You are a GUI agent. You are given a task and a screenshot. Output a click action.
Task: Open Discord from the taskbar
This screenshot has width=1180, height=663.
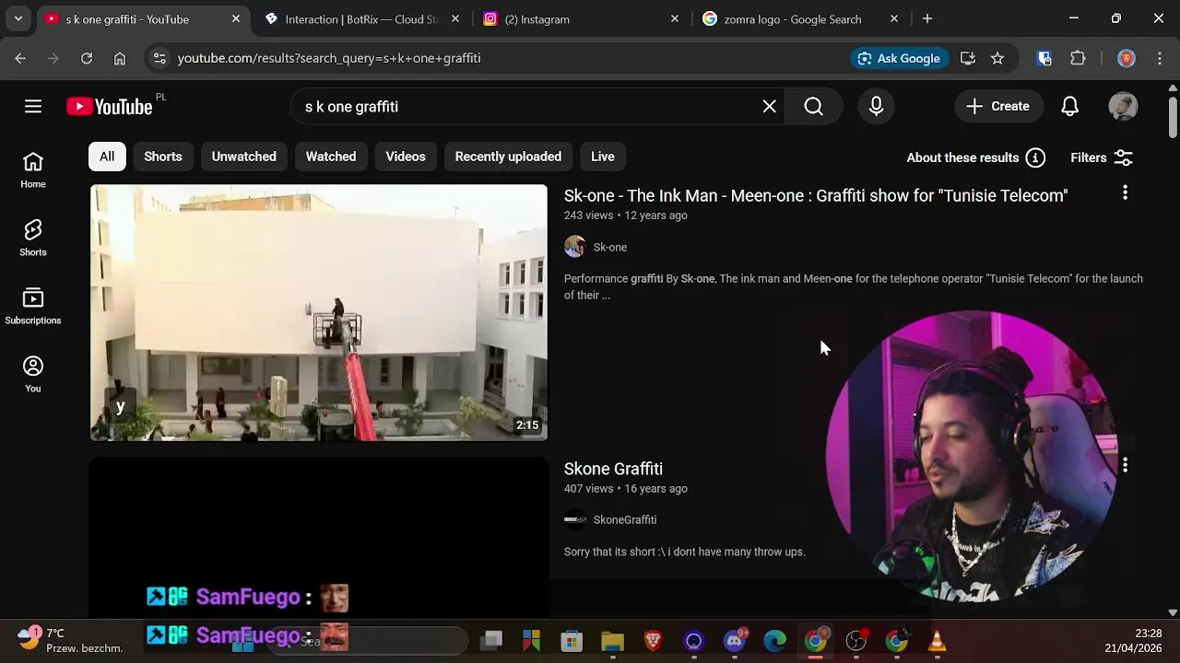[735, 641]
